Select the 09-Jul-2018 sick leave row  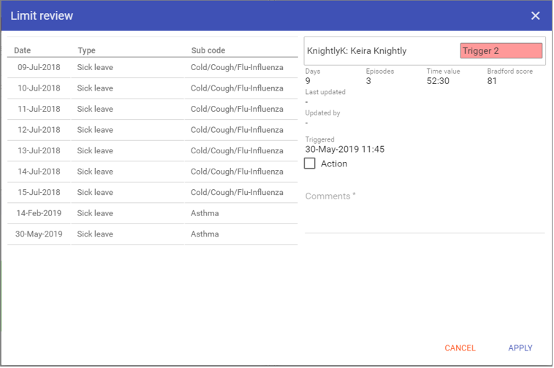[152, 68]
